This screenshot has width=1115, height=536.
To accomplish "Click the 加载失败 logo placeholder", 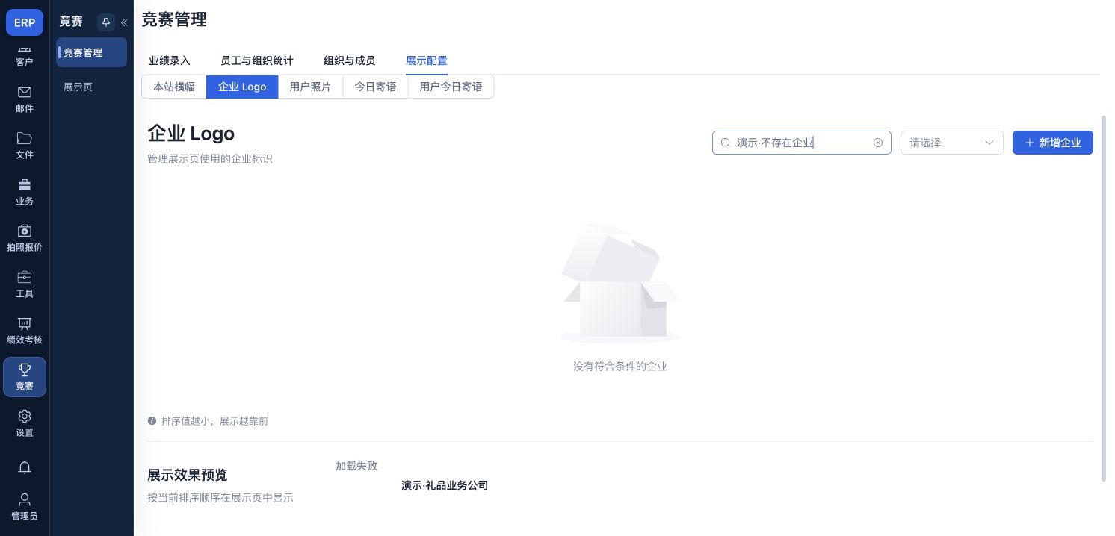I will point(356,466).
